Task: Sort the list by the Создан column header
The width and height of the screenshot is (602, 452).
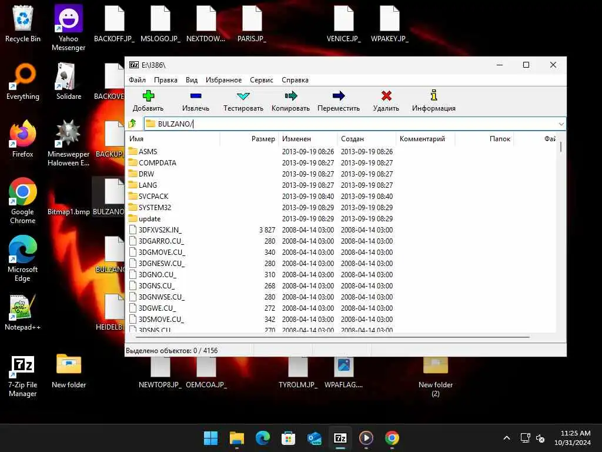Action: pos(367,139)
